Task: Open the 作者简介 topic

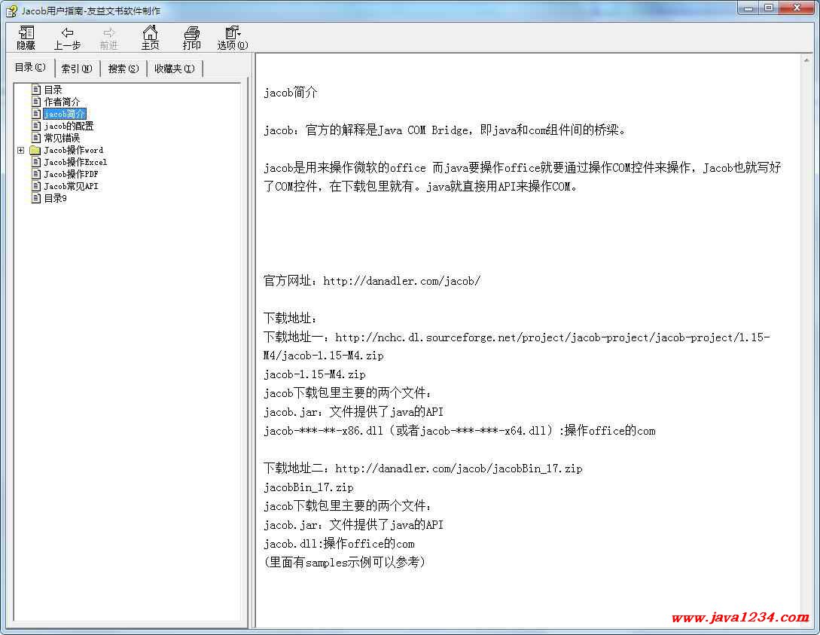Action: [62, 102]
